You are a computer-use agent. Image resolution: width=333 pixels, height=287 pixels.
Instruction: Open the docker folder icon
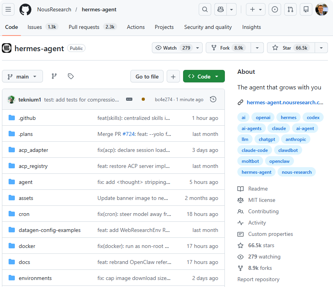pyautogui.click(x=12, y=246)
